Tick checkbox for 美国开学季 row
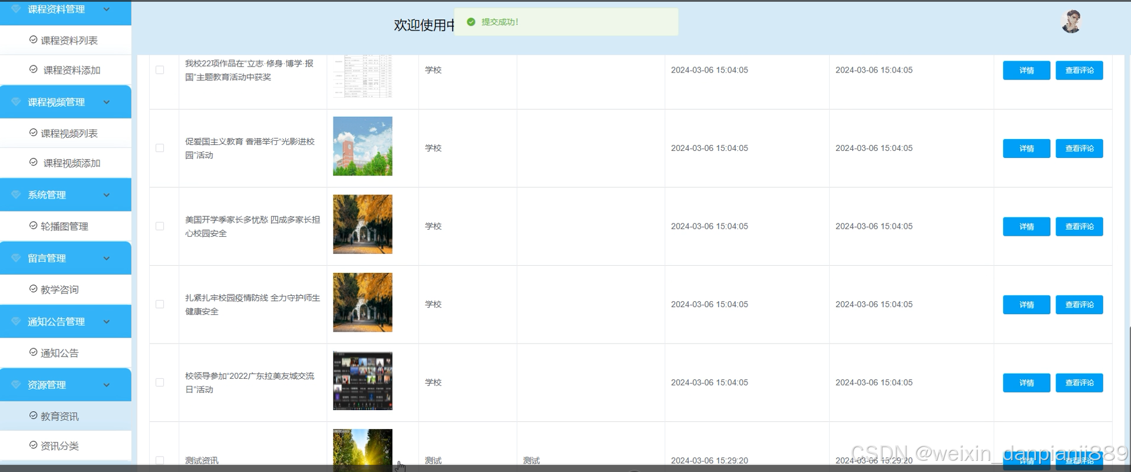Screen dimensions: 1131x472 coord(160,226)
